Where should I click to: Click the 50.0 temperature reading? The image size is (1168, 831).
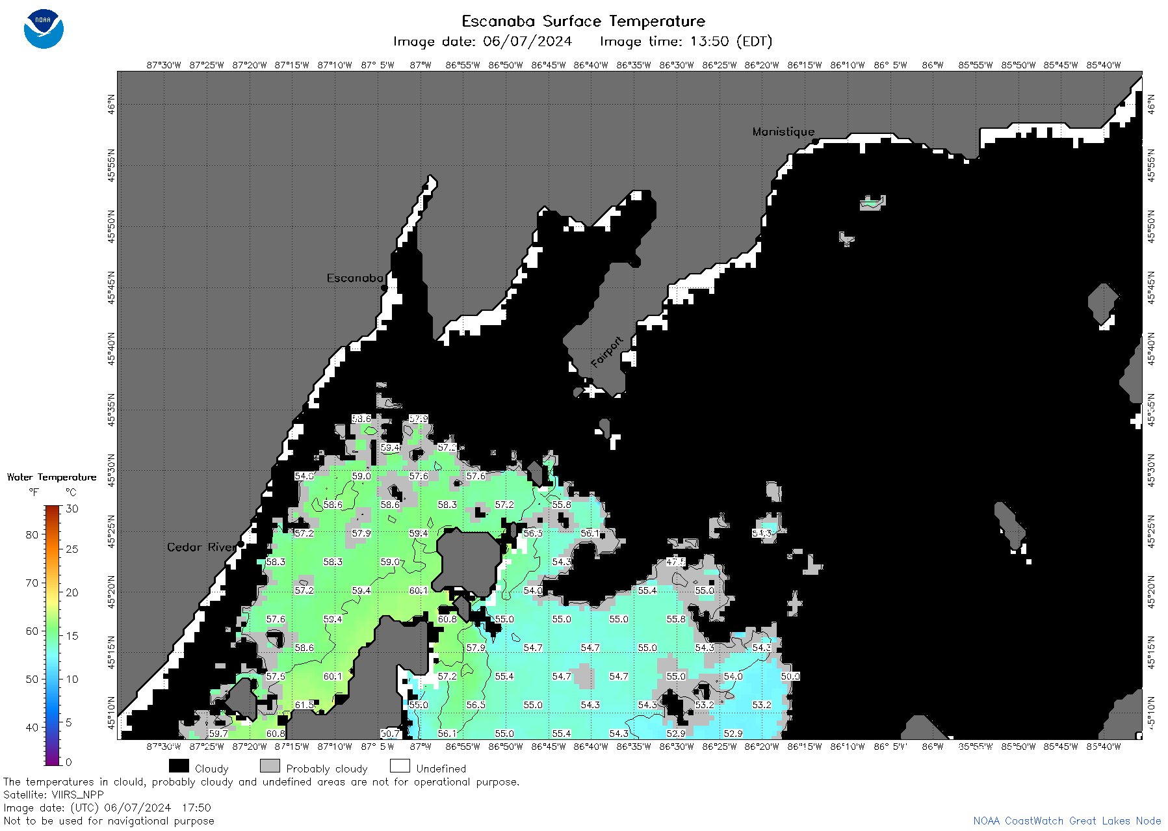point(790,676)
